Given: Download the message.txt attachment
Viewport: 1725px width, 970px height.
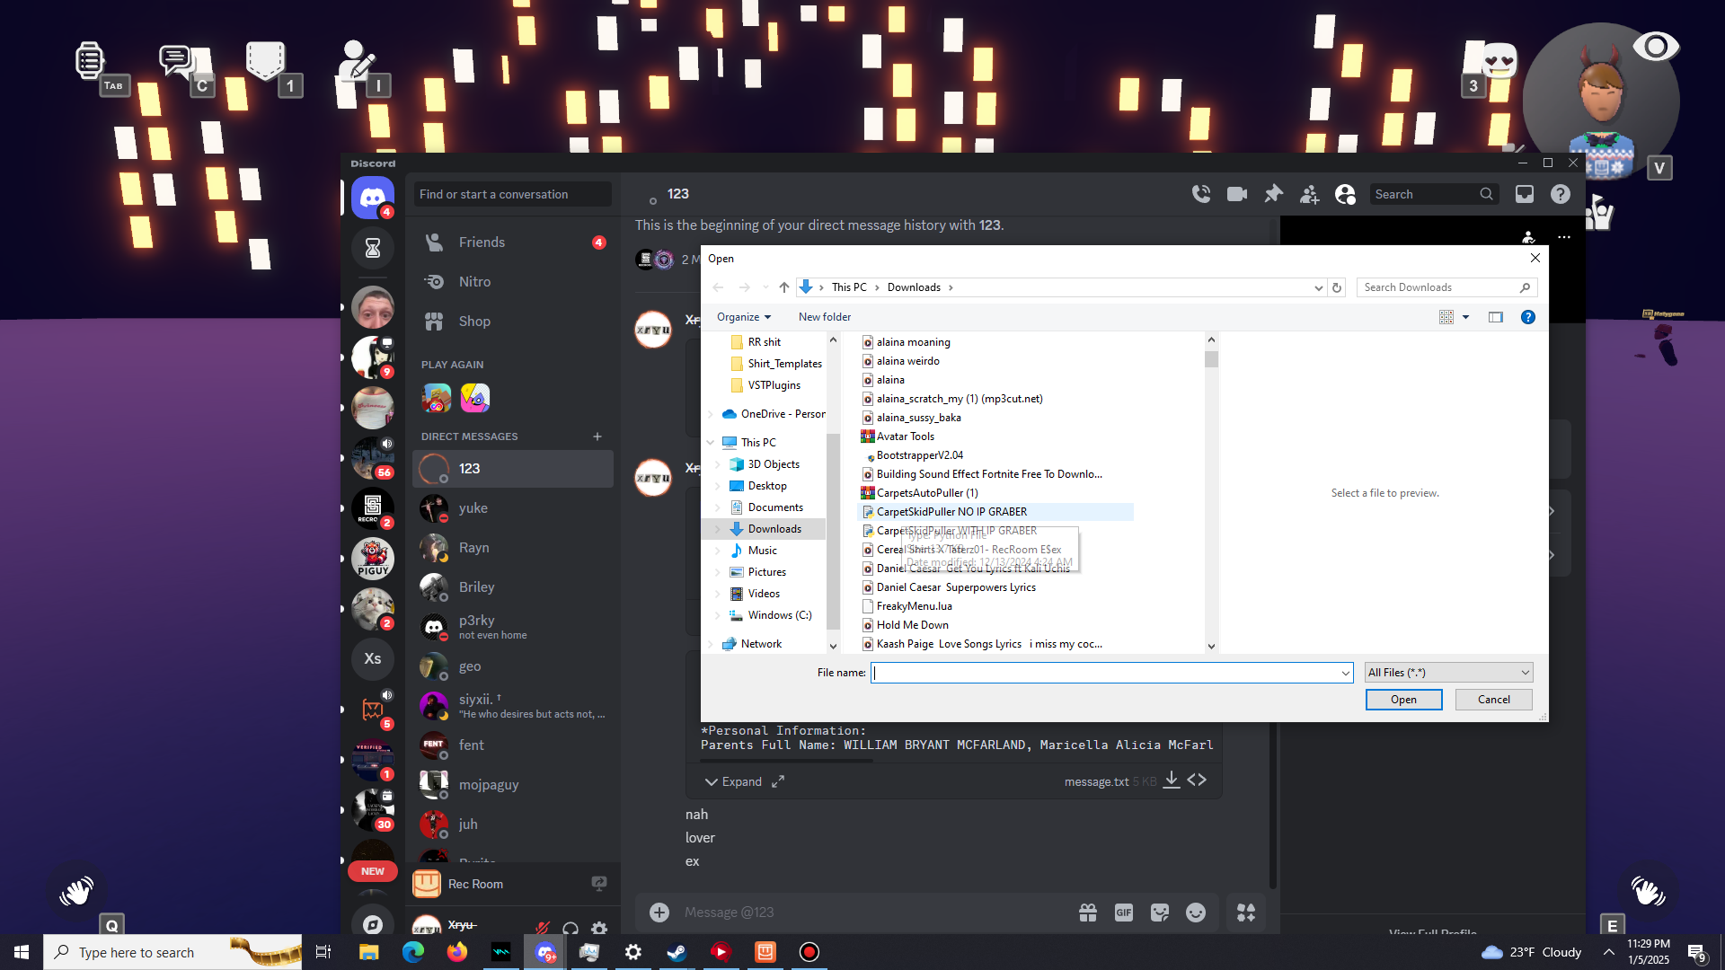Looking at the screenshot, I should pyautogui.click(x=1172, y=780).
